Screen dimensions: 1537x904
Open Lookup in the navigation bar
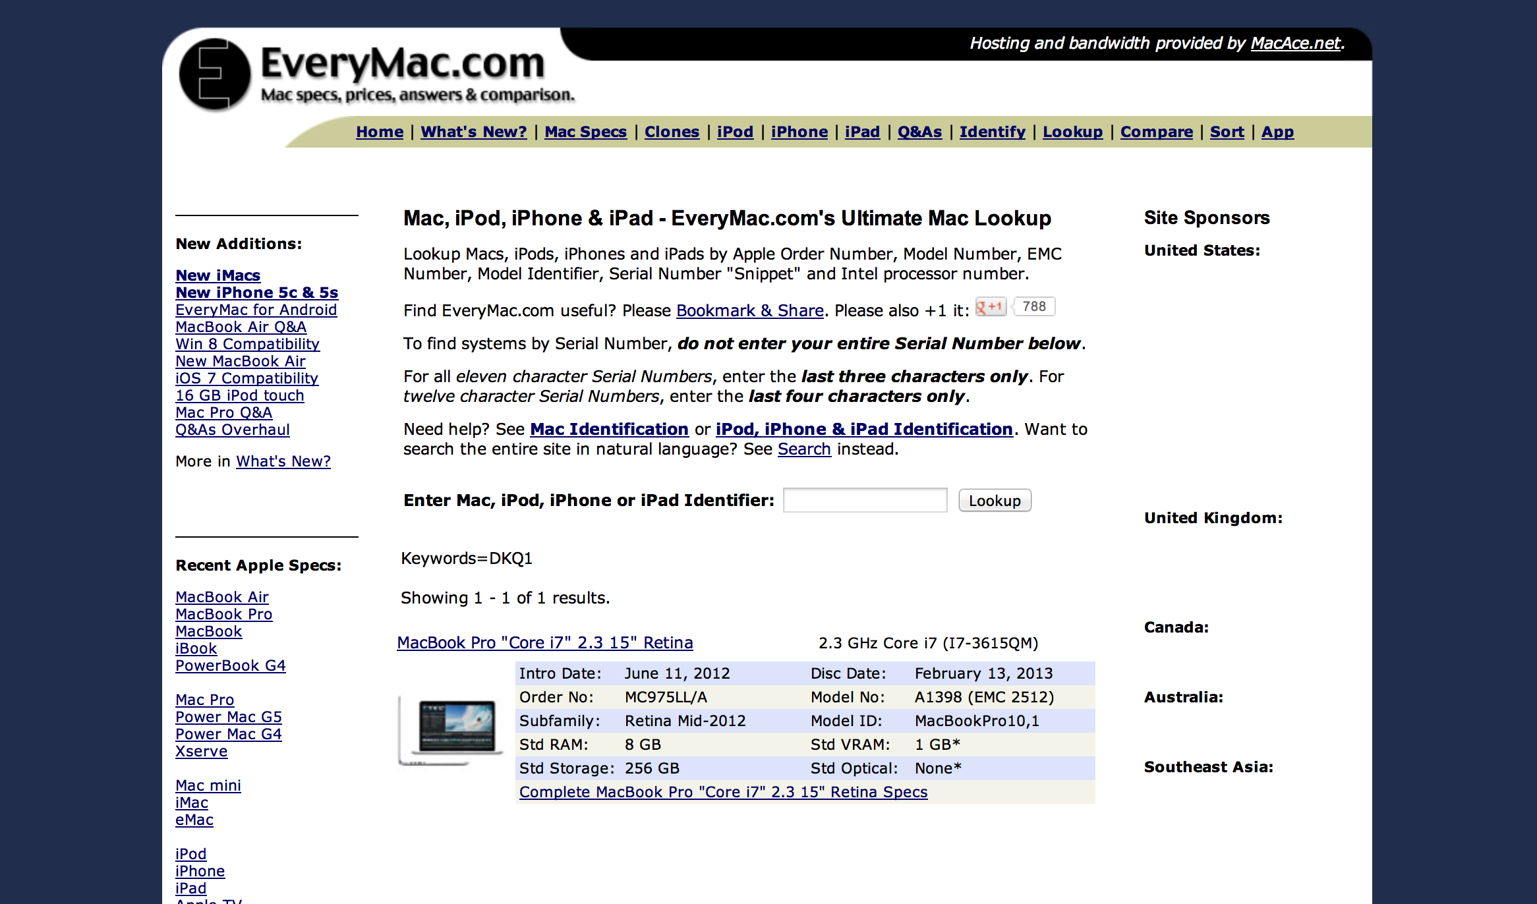pyautogui.click(x=1072, y=132)
